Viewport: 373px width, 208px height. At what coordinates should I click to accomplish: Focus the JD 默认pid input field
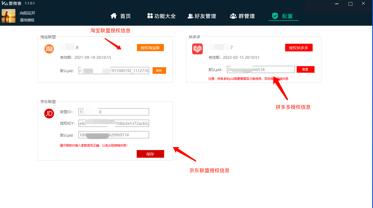(114, 135)
